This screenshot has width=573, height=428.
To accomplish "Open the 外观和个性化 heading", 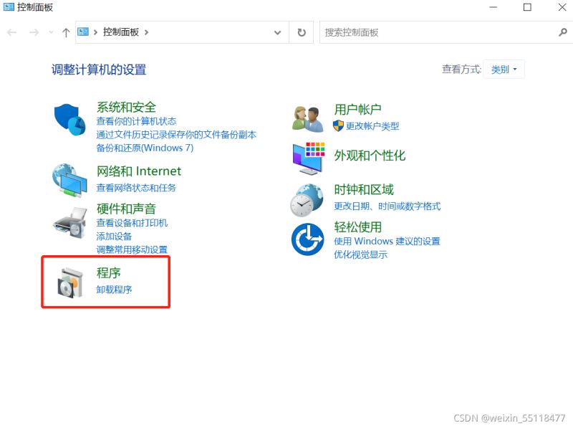I will click(370, 156).
